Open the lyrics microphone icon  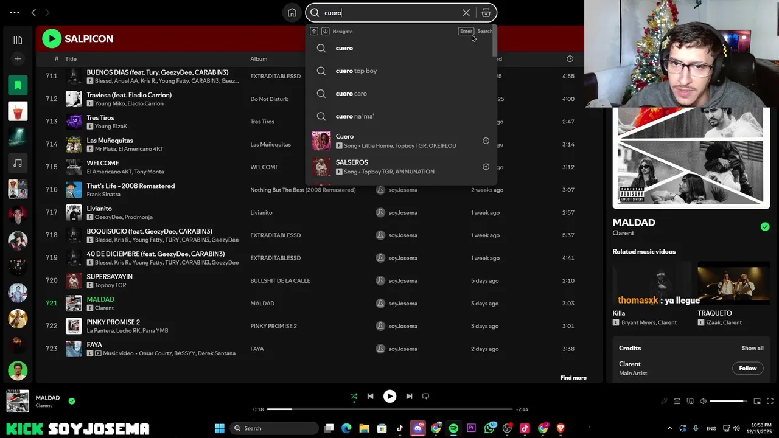(x=664, y=401)
